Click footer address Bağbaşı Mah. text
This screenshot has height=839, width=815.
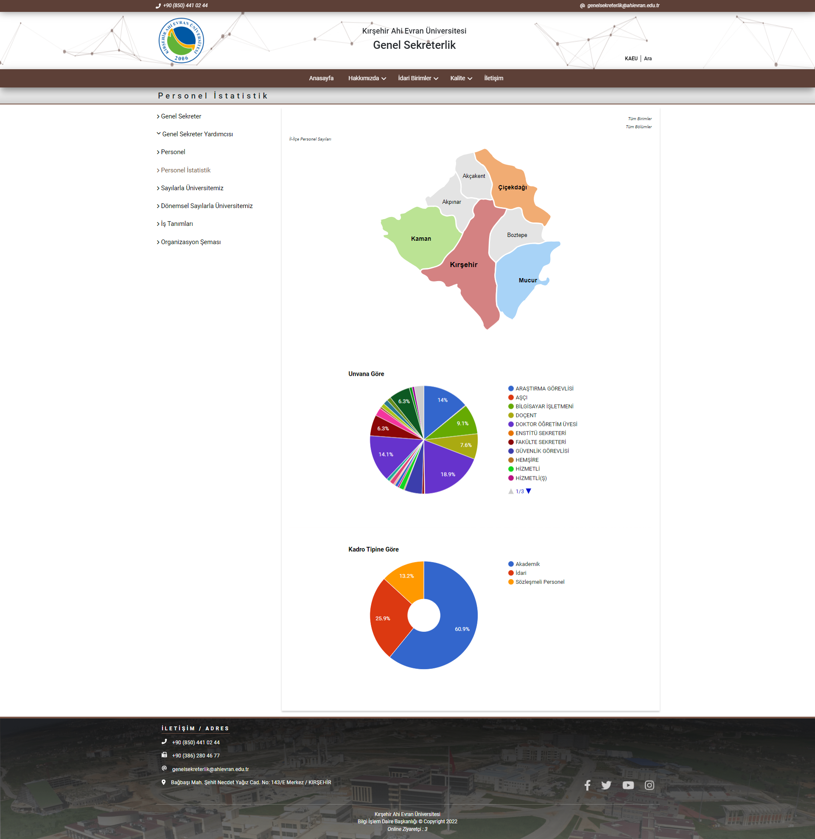point(251,783)
